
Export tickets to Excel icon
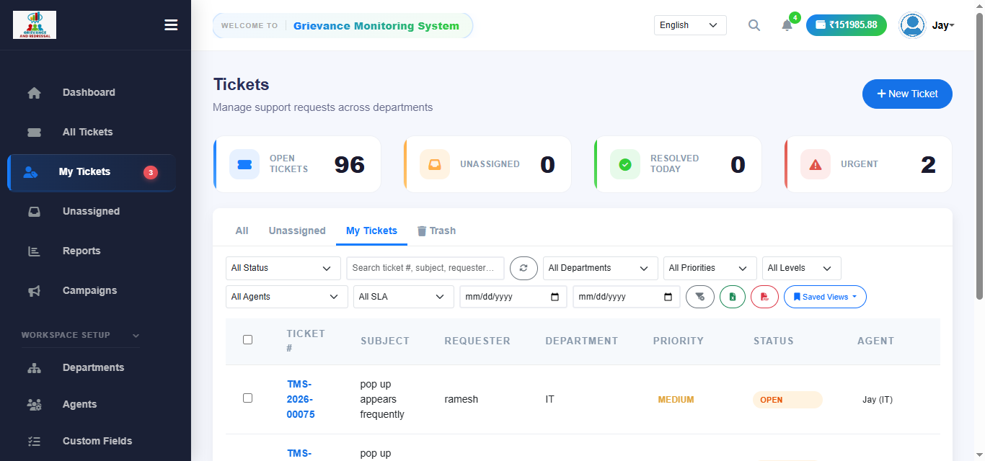tap(732, 297)
